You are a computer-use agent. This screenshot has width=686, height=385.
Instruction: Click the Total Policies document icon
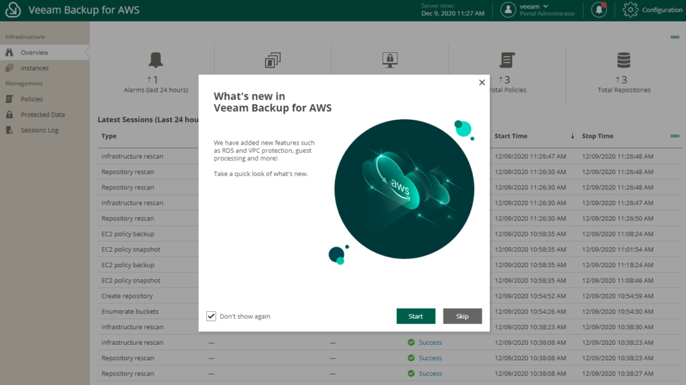point(507,60)
